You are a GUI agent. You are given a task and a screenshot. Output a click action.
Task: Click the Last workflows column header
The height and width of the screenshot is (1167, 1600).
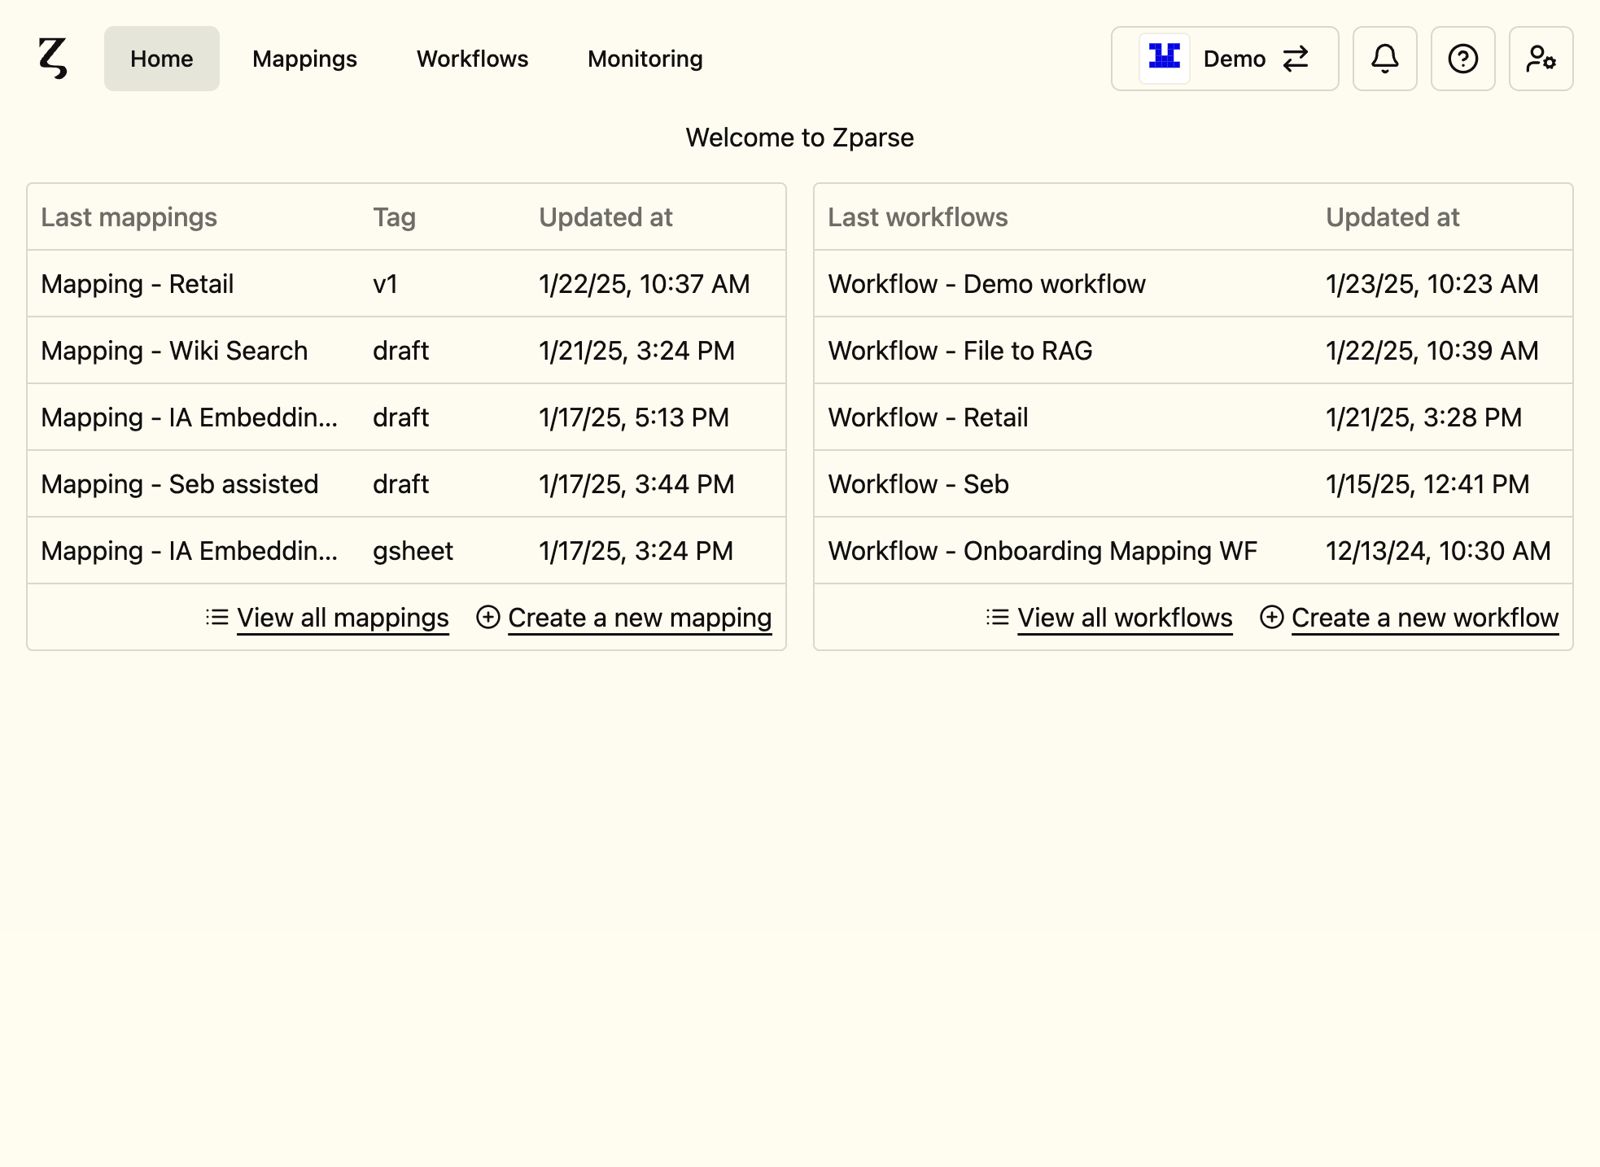pyautogui.click(x=917, y=217)
